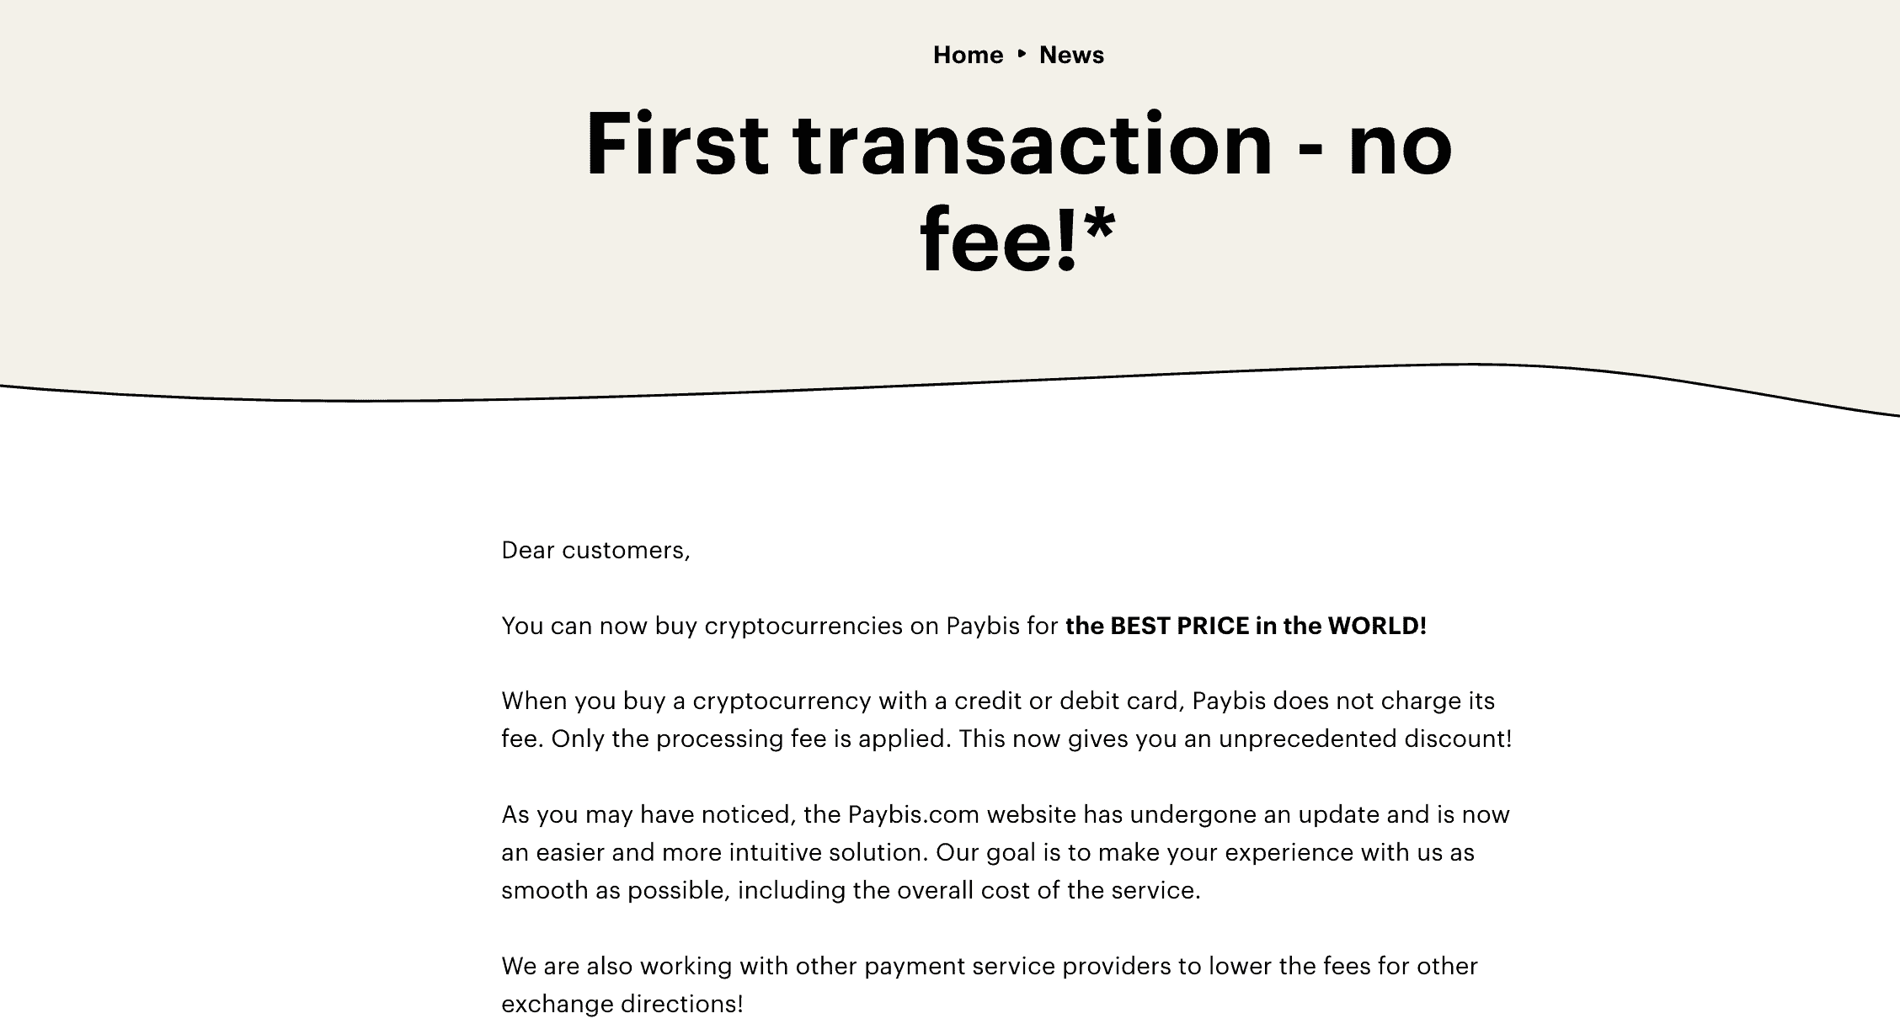The image size is (1900, 1024).
Task: Go to the Home breadcrumb link
Action: (x=968, y=55)
